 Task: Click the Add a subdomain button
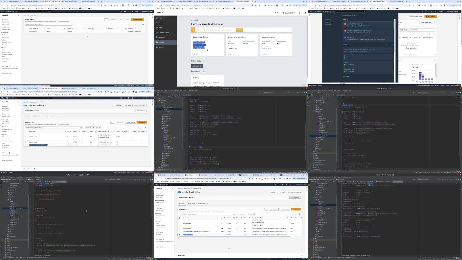coord(197,66)
